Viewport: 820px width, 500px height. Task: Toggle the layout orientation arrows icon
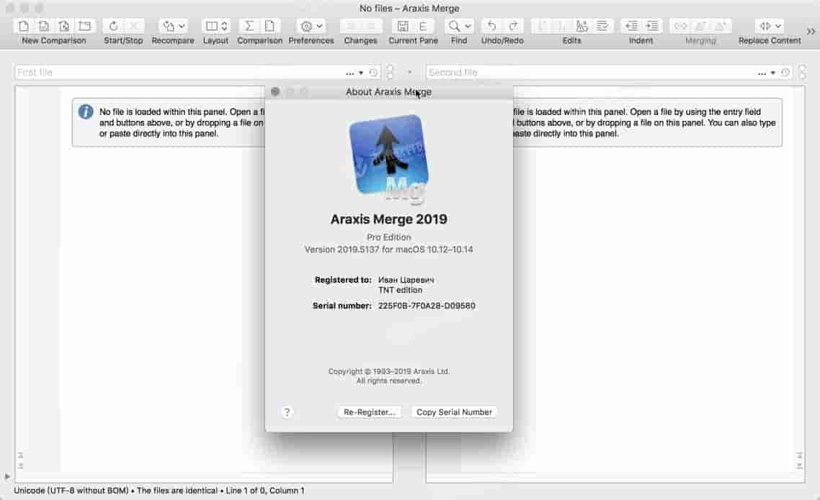click(224, 26)
